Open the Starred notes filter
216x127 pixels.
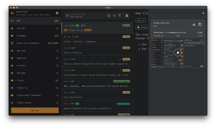click(35, 28)
